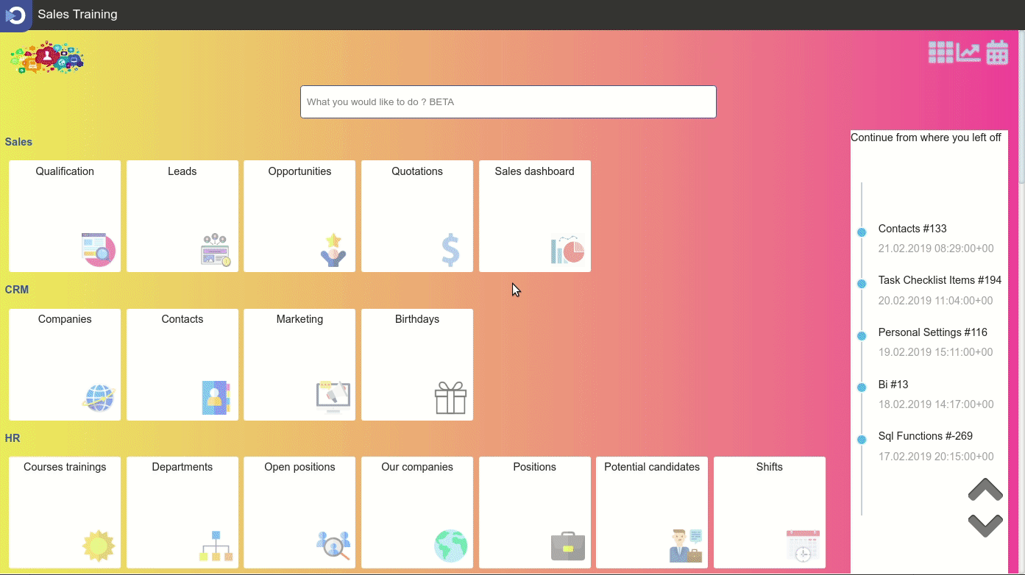Open Companies globe icon
This screenshot has height=575, width=1025.
99,398
